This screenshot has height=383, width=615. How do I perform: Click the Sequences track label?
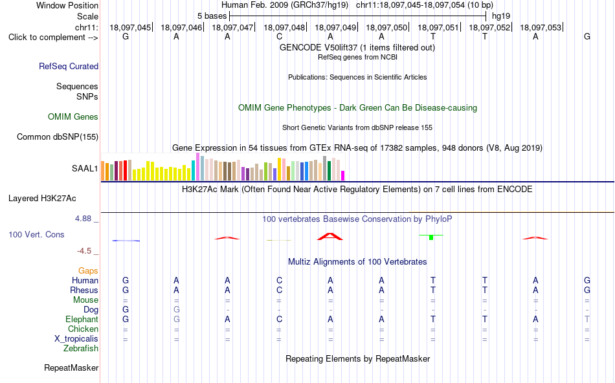[x=77, y=86]
